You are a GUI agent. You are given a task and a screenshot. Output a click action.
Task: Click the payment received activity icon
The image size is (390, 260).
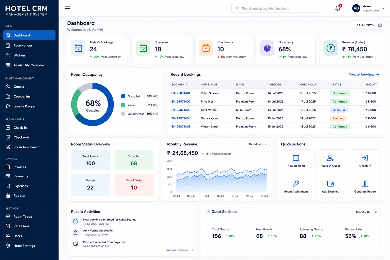click(75, 244)
